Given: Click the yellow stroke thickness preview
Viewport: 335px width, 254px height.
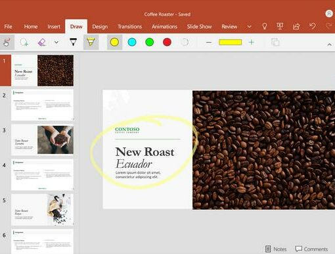Looking at the screenshot, I should (x=230, y=42).
